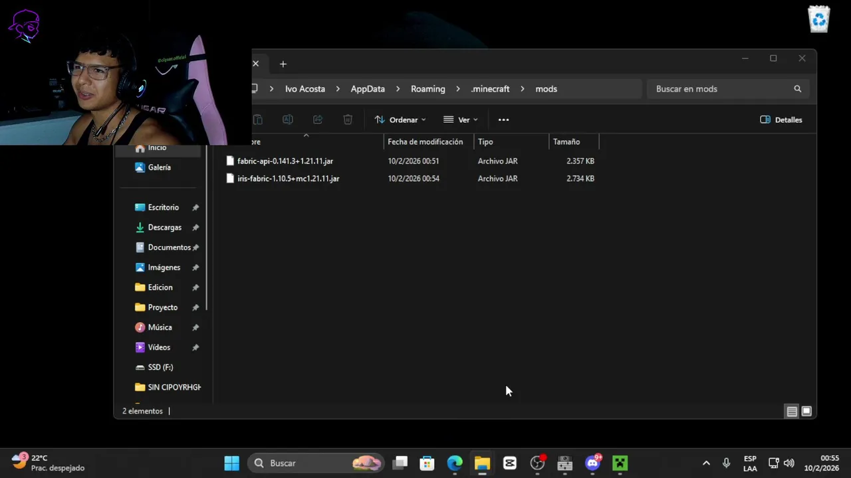851x478 pixels.
Task: Open the Windows Start menu
Action: [x=231, y=463]
